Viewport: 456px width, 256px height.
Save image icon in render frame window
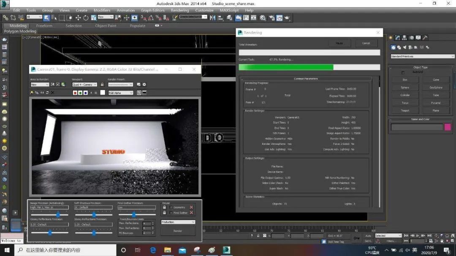click(x=32, y=93)
